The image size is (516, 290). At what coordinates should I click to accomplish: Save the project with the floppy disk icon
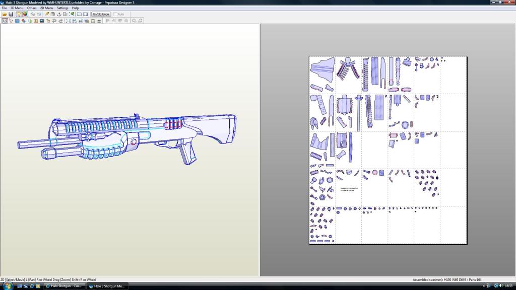click(x=11, y=14)
